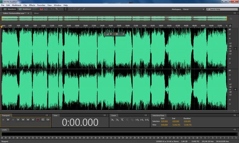Image resolution: width=239 pixels, height=143 pixels.
Task: Open the Zoom panel options menu
Action: click(146, 115)
